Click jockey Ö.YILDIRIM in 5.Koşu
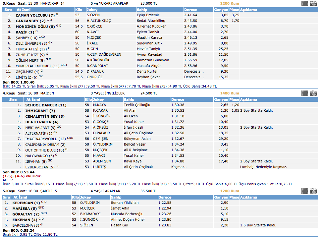323x237 pixels. click(90, 203)
